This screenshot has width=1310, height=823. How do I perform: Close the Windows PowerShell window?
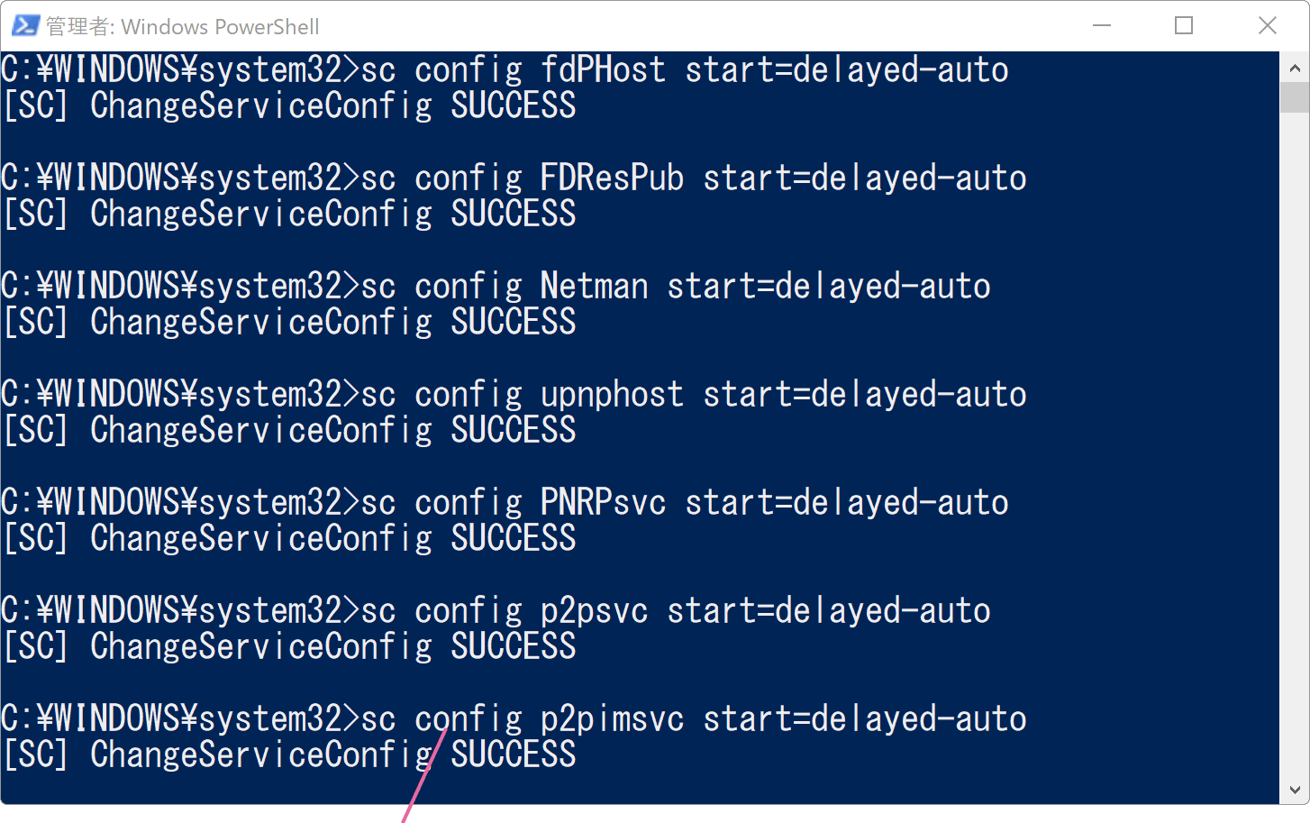coord(1267,26)
